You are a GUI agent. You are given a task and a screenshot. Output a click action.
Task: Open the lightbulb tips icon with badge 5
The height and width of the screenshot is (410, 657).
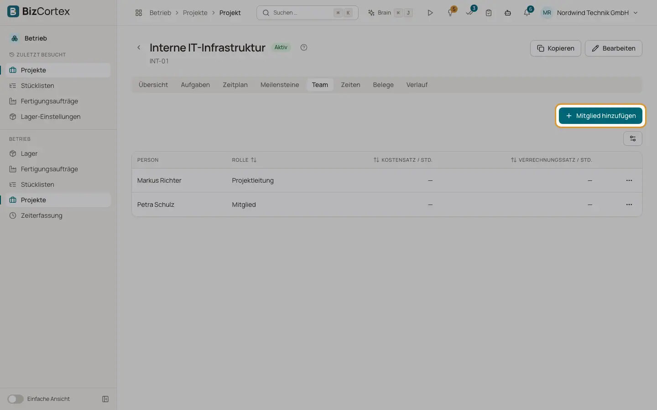[450, 13]
